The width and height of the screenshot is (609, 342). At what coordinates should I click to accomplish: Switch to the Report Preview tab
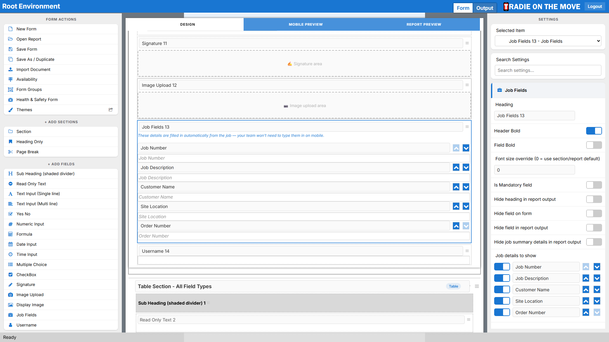coord(424,24)
